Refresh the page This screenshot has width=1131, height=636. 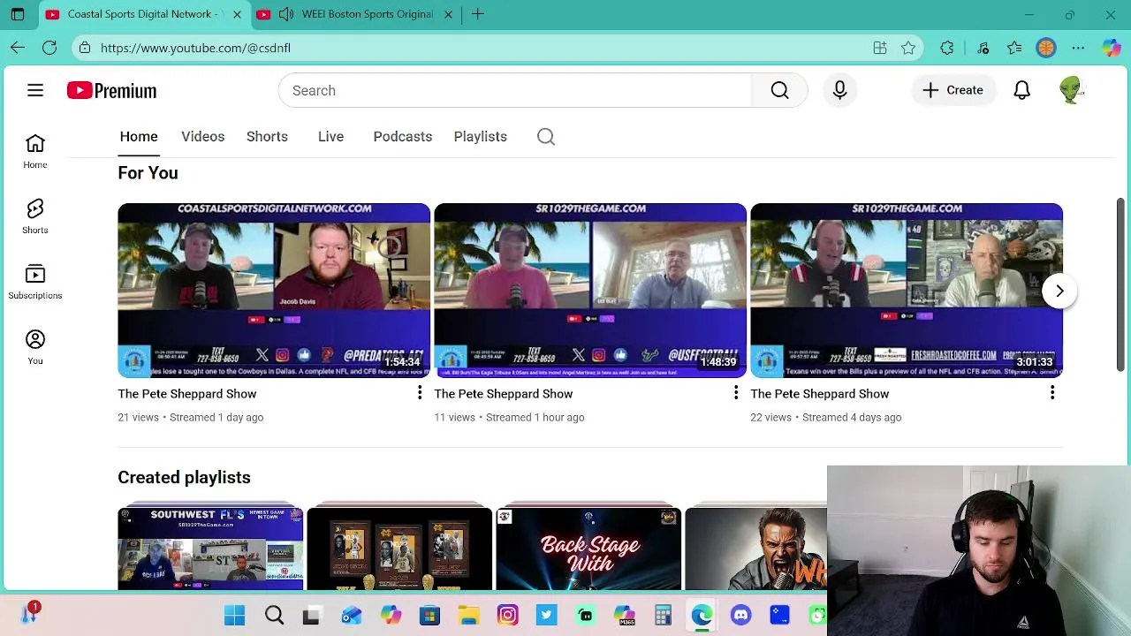click(49, 48)
